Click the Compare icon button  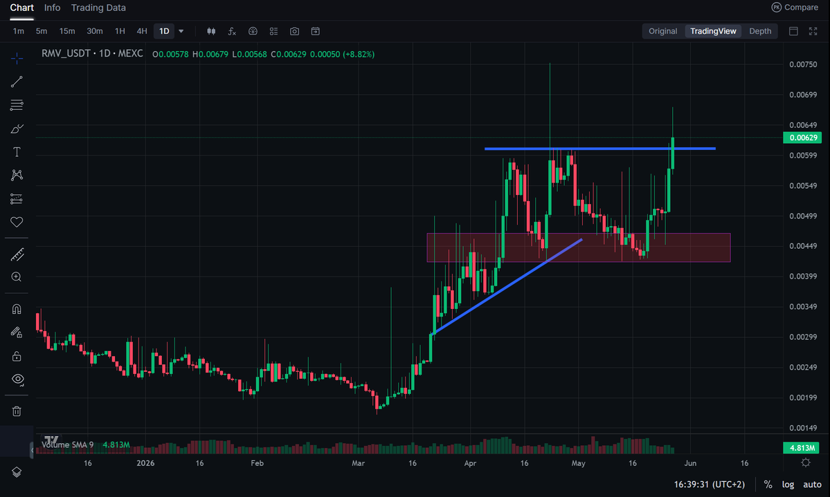coord(795,8)
